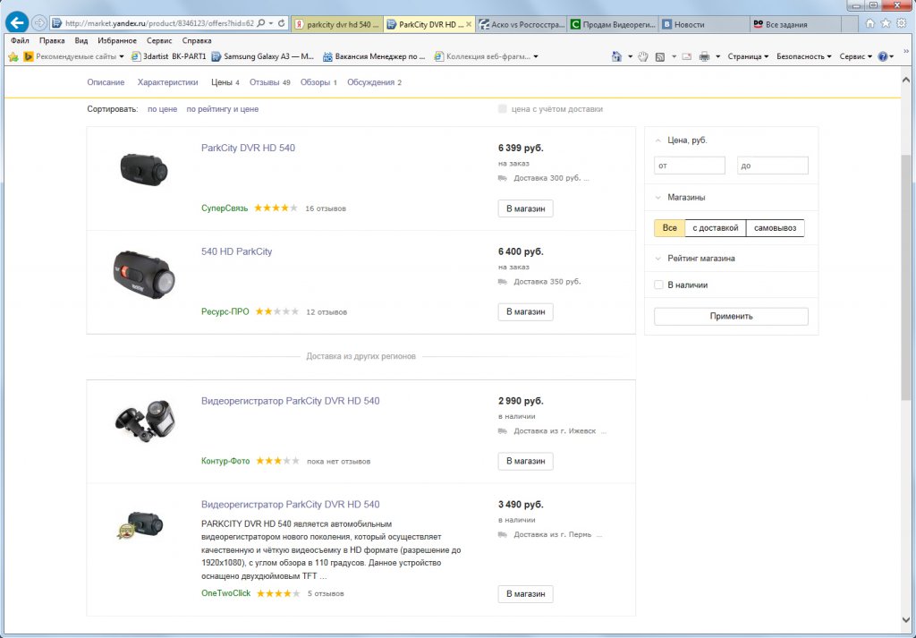The width and height of the screenshot is (916, 638).
Task: Click Ресурс-ПРО star rating
Action: click(277, 311)
